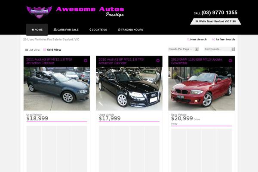Open the 2010 Audi A3 8P MY11 listing title
The height and width of the screenshot is (172, 258).
121,61
